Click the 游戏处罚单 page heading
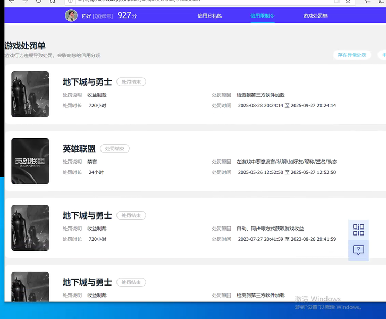This screenshot has width=386, height=319. click(25, 46)
